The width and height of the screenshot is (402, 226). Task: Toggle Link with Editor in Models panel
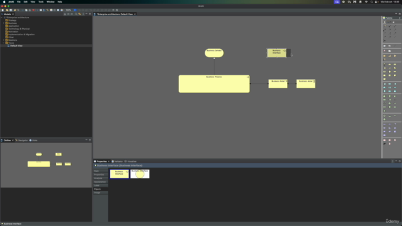click(x=80, y=14)
